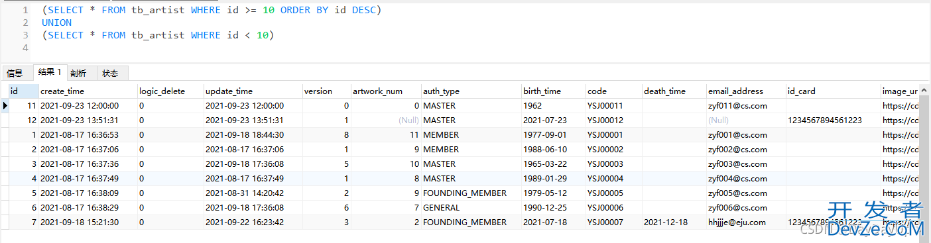Viewport: 931px width, 243px height.
Task: Open the 状态 tab
Action: coord(111,73)
